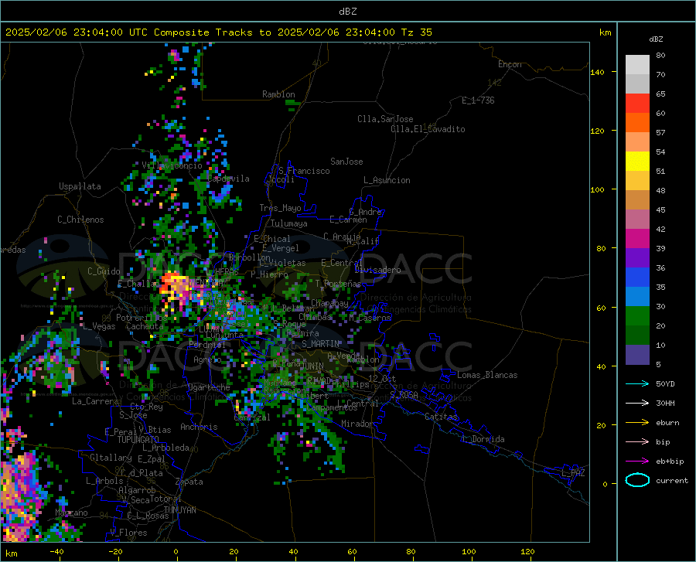Click the magenta 39 dBZ legend swatch
Screen dimensions: 696x562
pyautogui.click(x=637, y=239)
